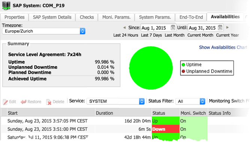
Task: Sort by the Status column header
Action: click(166, 113)
